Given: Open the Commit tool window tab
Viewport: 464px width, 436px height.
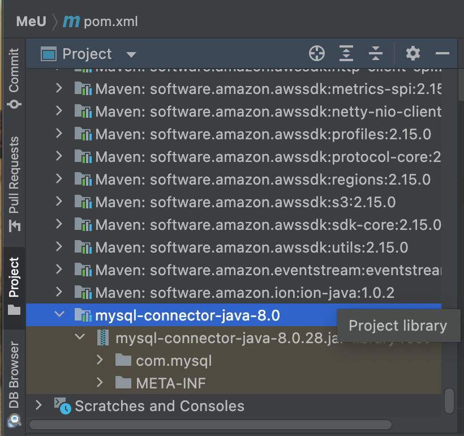Looking at the screenshot, I should coord(14,79).
